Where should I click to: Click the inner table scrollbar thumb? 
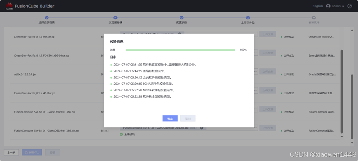coord(341,91)
